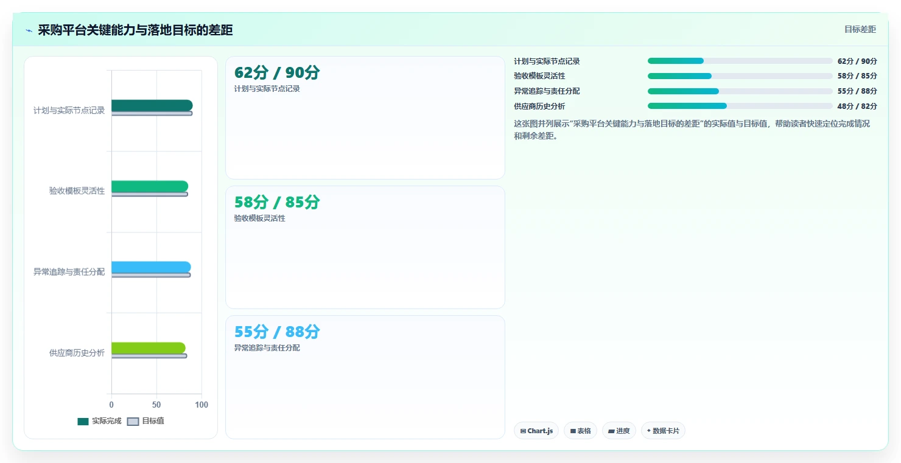Screen dimensions: 901x463
Task: Click the Chart.js tag chip
Action: pyautogui.click(x=536, y=431)
